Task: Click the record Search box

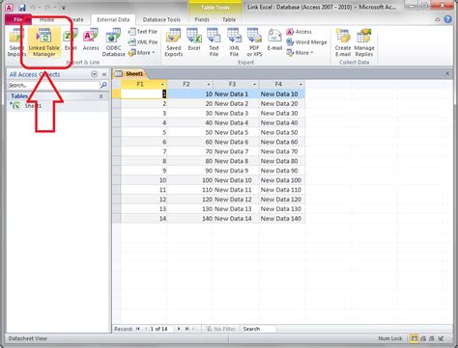Action: point(258,329)
